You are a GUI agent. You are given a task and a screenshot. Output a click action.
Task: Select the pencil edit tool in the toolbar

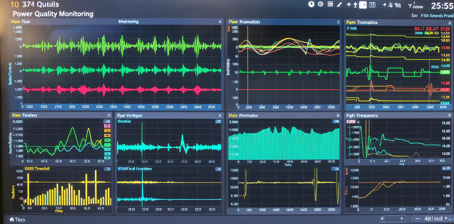pyautogui.click(x=340, y=5)
